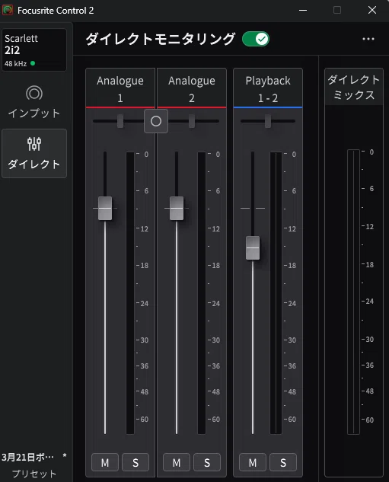
Task: Click the Playback 1-2 pan slider knob
Action: (268, 121)
